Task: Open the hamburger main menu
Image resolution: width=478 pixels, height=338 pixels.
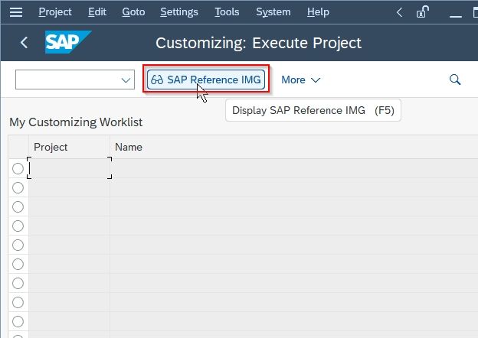Action: point(16,12)
